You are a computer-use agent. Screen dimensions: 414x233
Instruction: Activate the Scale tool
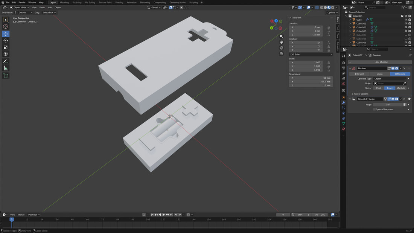(x=6, y=47)
